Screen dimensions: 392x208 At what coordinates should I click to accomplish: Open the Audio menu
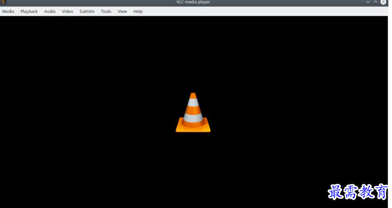50,11
